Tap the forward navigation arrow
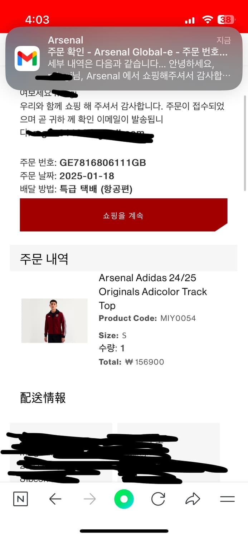The height and width of the screenshot is (538, 248). [89, 499]
